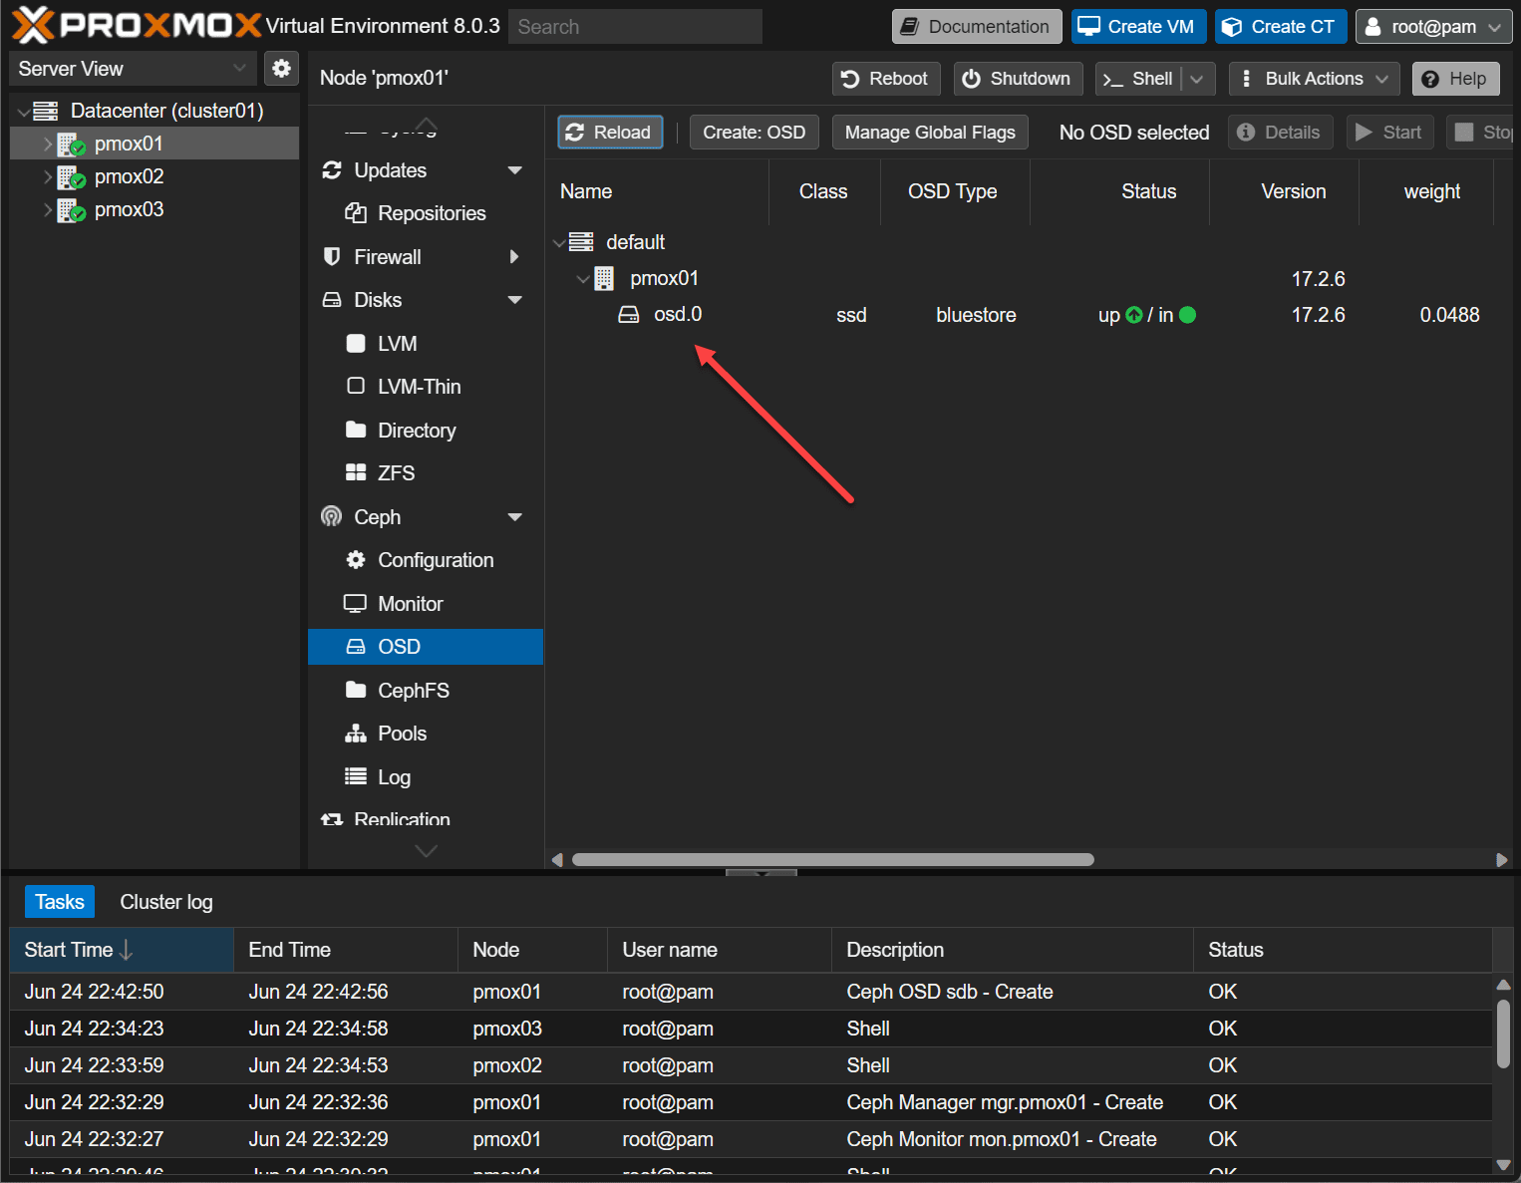The height and width of the screenshot is (1183, 1521).
Task: Open the Ceph Pools section
Action: pos(402,734)
